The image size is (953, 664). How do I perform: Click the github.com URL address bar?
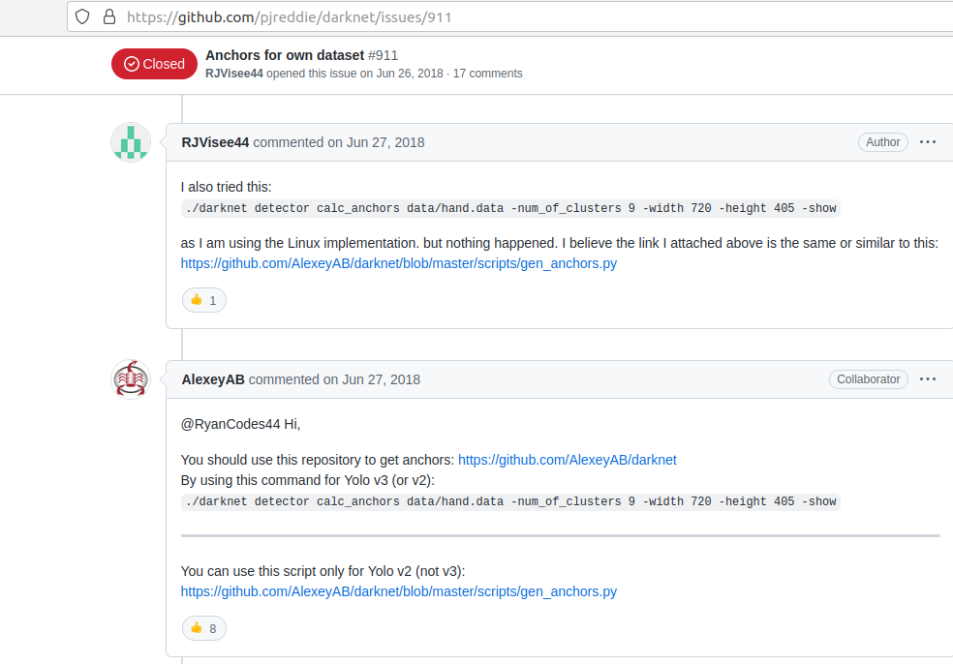click(509, 16)
